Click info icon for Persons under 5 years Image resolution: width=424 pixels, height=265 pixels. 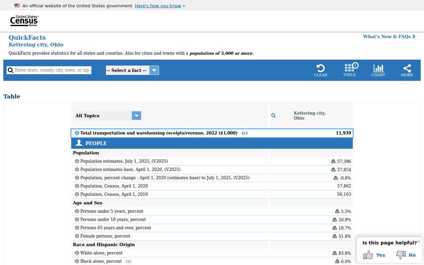[x=77, y=211]
